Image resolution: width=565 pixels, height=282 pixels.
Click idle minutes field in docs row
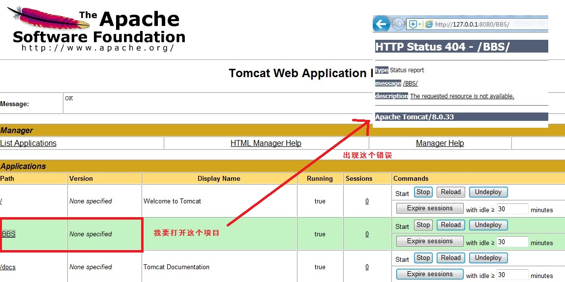click(x=512, y=275)
